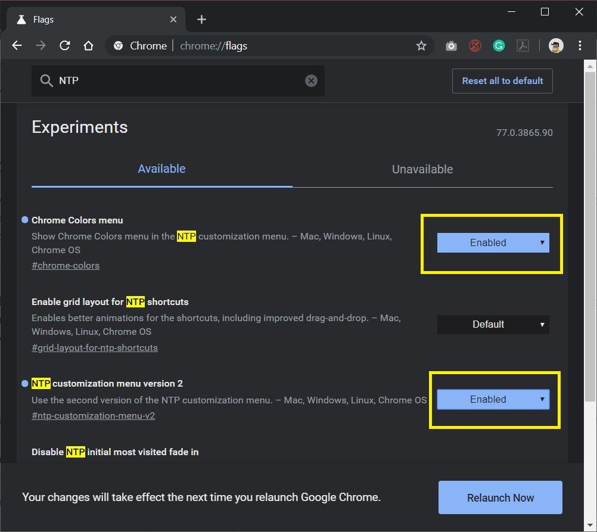
Task: Click the version number 77.0.3865.90
Action: [x=524, y=132]
